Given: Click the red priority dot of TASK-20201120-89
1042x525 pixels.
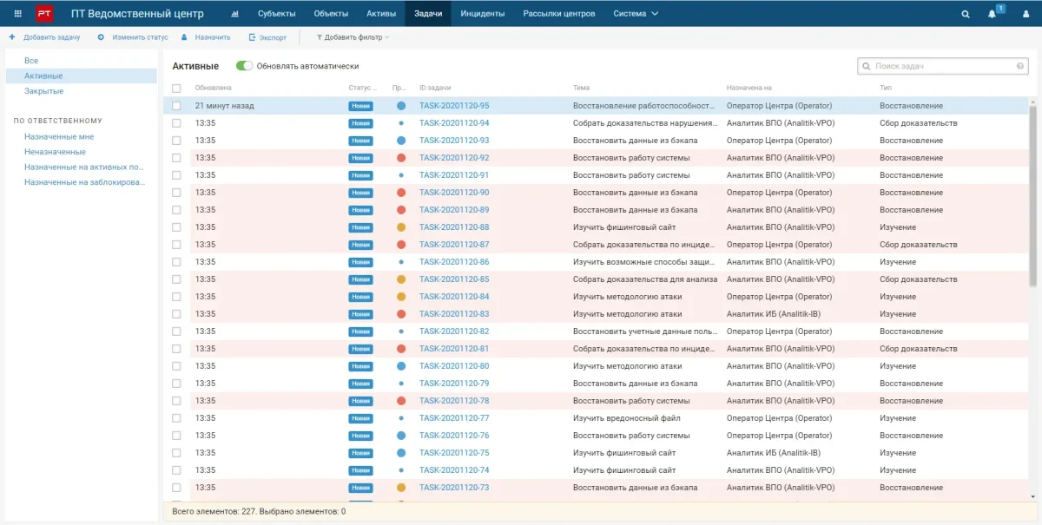Looking at the screenshot, I should pos(401,210).
